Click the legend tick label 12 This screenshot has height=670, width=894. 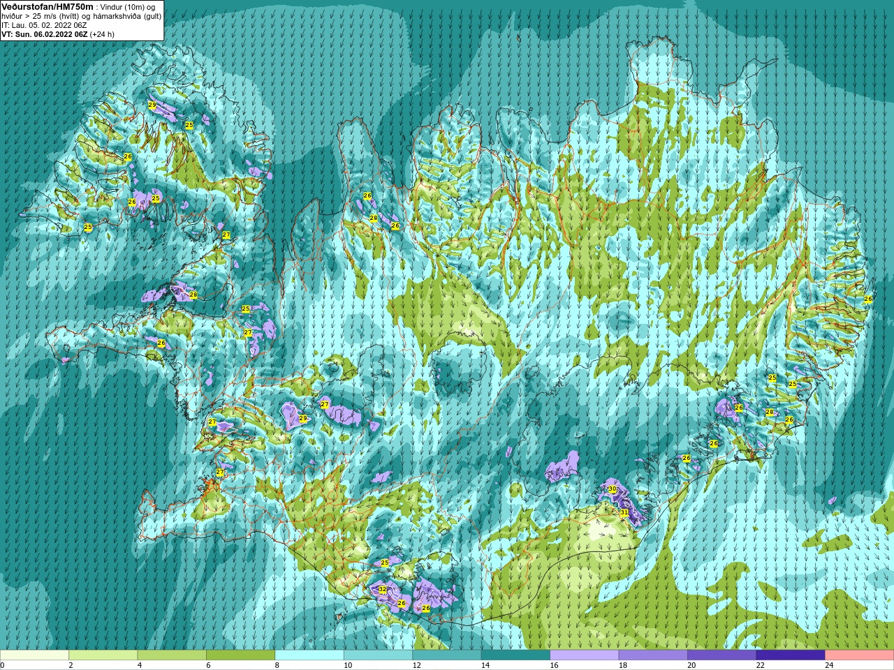point(416,665)
